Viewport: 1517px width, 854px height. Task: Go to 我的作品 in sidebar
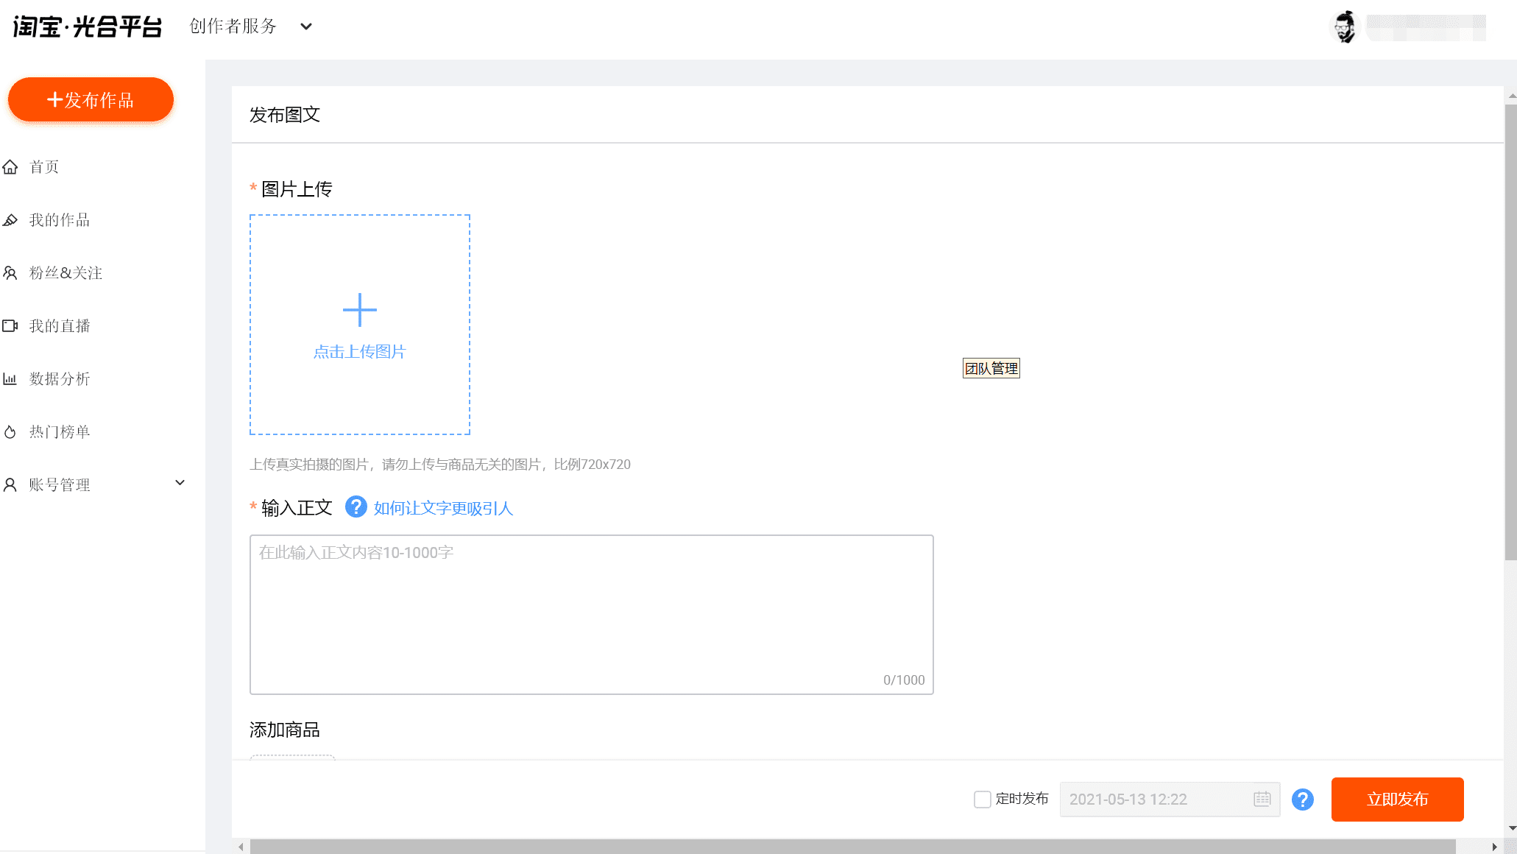coord(59,220)
